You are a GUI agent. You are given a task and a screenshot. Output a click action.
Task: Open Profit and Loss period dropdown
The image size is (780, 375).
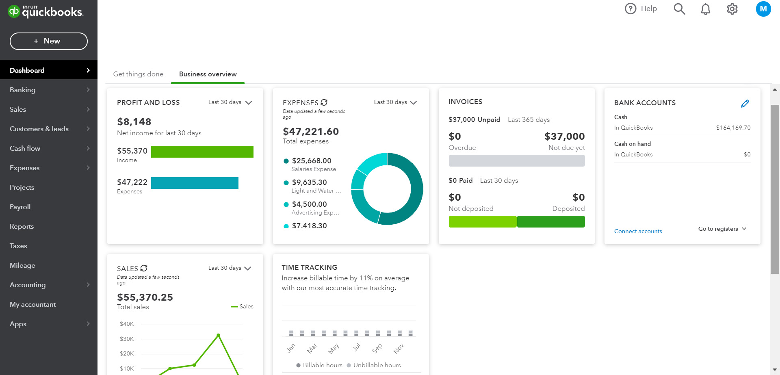pyautogui.click(x=230, y=102)
